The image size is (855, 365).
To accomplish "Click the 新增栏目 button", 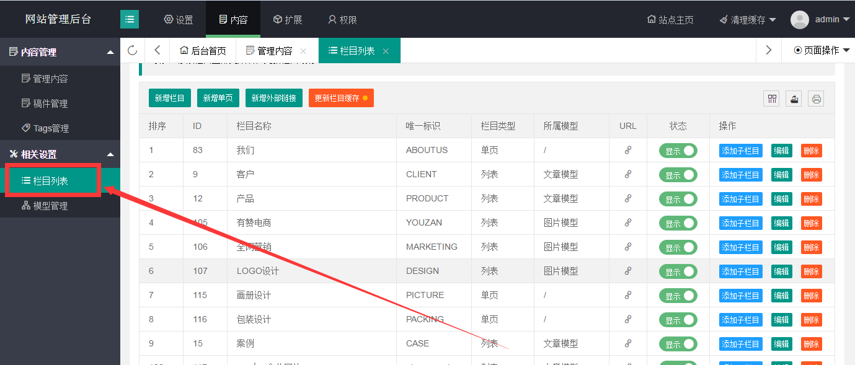I will (170, 98).
